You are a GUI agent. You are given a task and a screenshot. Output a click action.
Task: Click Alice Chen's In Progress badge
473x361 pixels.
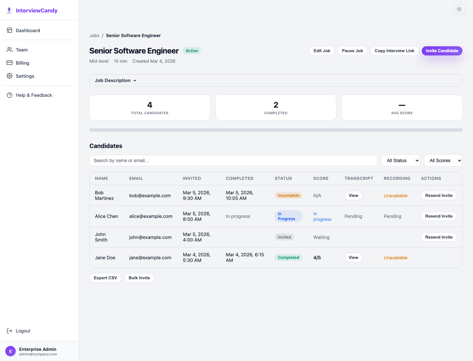(288, 216)
